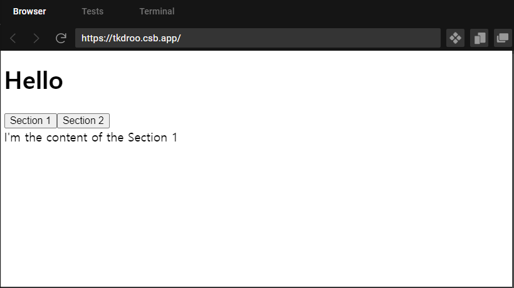Switch to the Terminal tab

[x=157, y=11]
